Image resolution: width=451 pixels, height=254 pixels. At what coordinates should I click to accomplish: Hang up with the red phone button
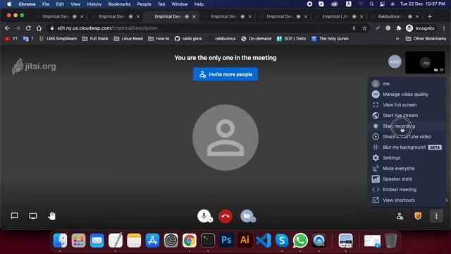(225, 217)
